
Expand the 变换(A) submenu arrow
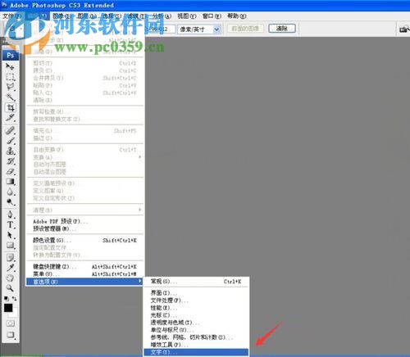pyautogui.click(x=139, y=157)
